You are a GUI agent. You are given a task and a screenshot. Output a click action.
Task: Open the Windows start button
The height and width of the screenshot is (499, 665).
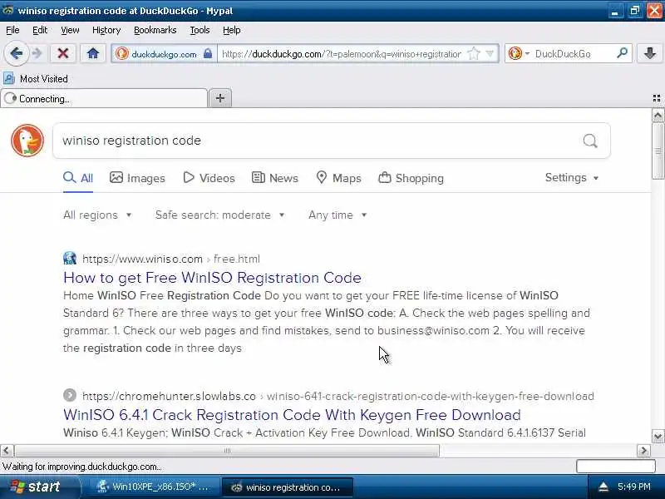(39, 487)
